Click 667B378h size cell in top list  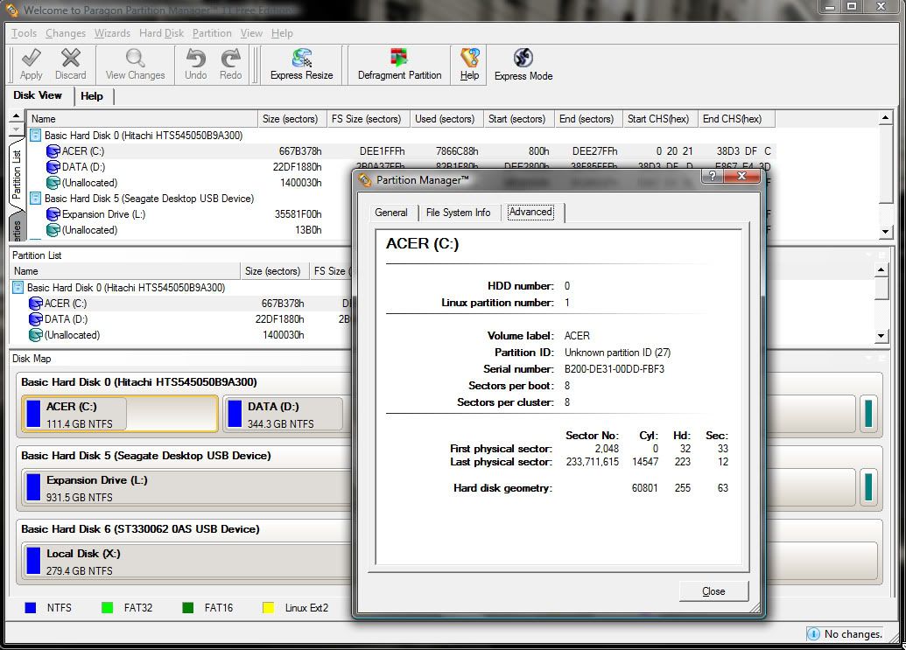tap(300, 151)
